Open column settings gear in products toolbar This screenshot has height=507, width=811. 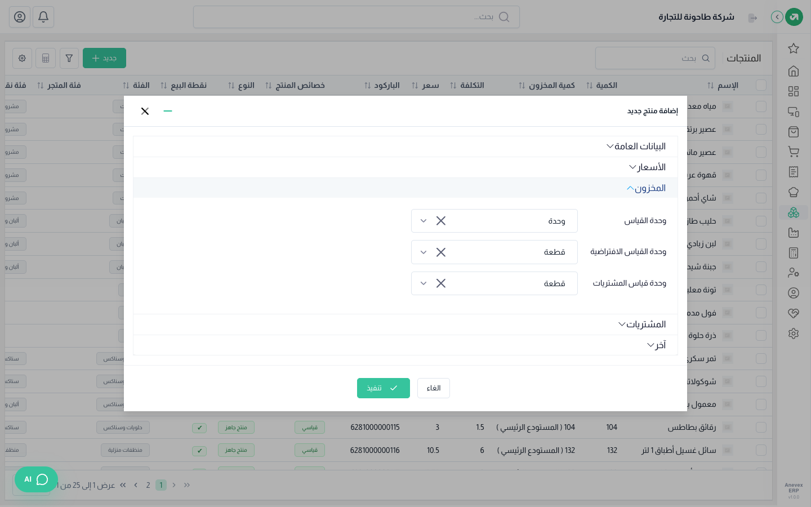click(22, 58)
